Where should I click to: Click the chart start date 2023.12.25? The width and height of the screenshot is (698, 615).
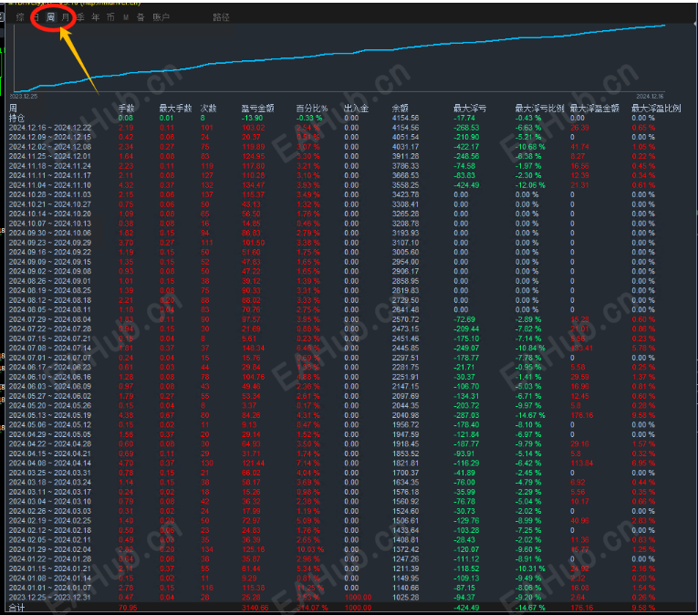coord(24,96)
